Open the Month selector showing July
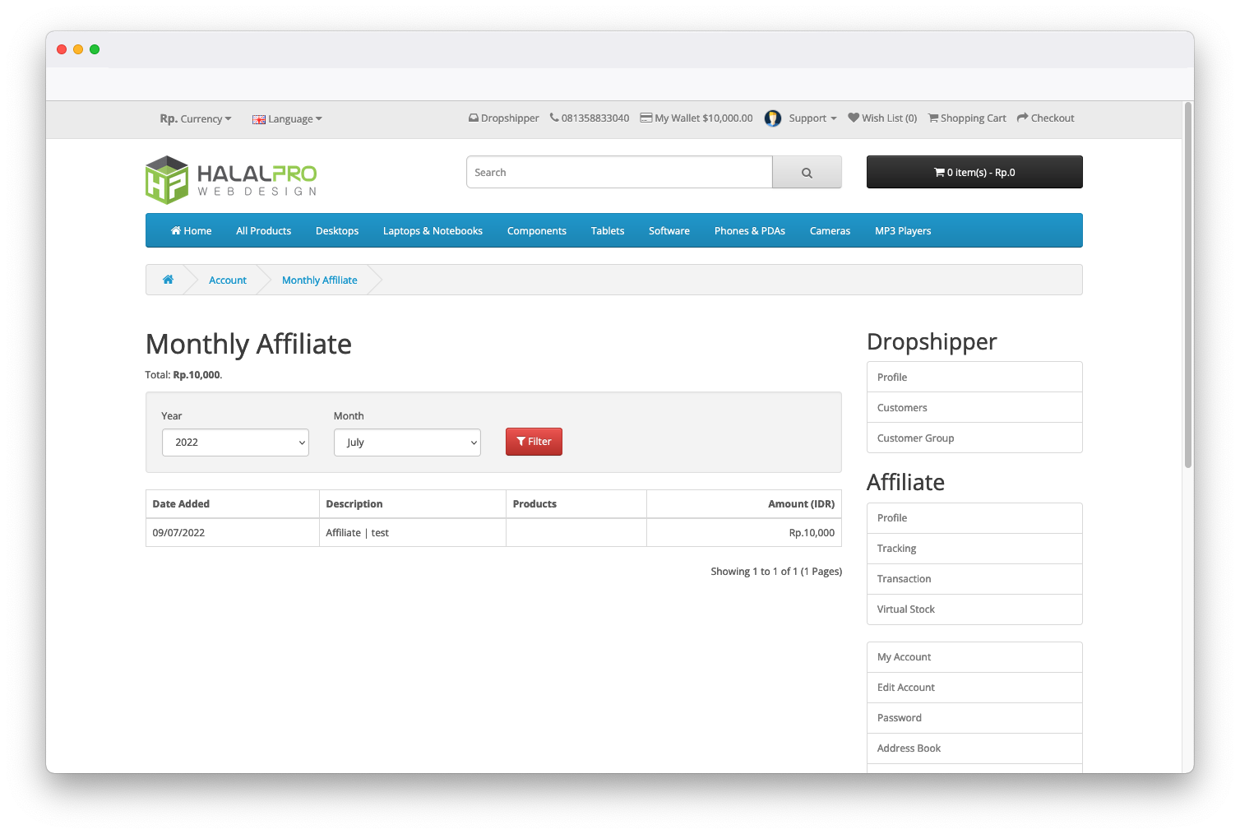The image size is (1240, 834). (407, 442)
